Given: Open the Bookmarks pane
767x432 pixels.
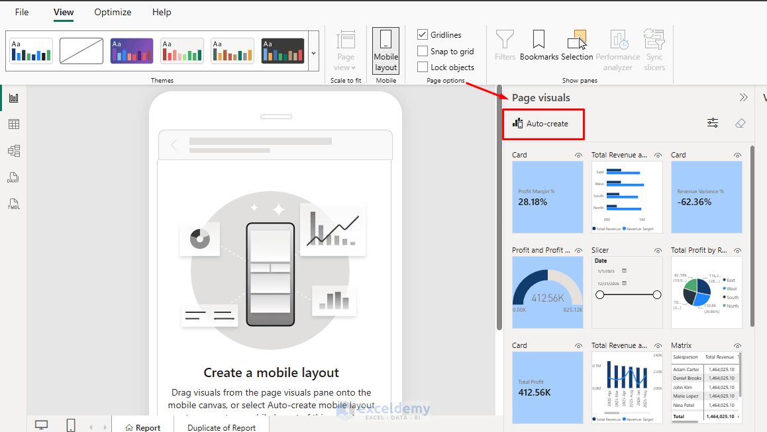Looking at the screenshot, I should point(538,45).
